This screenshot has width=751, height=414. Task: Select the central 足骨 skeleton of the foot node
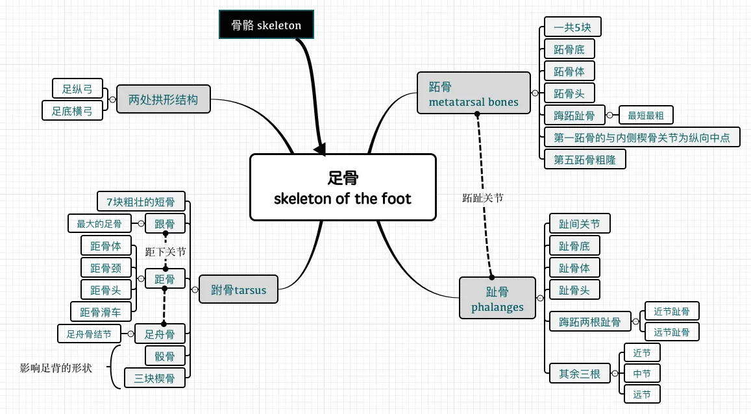[343, 187]
